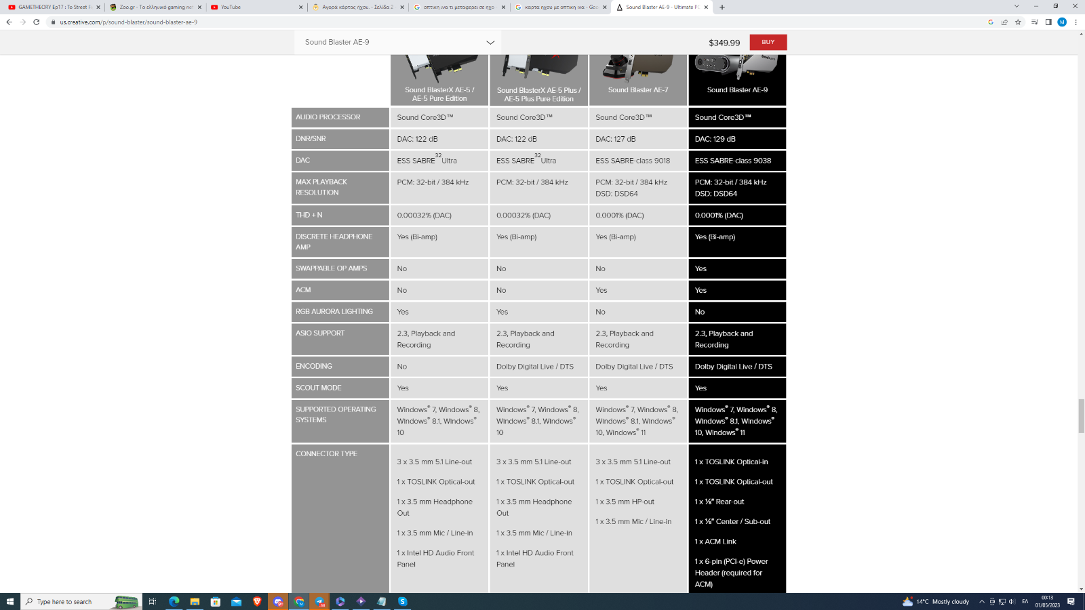The height and width of the screenshot is (610, 1085).
Task: Click the RGB AURORA LIGHTING row label
Action: (x=340, y=312)
